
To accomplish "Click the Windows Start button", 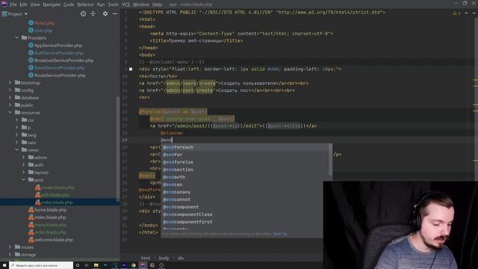I will [4, 265].
